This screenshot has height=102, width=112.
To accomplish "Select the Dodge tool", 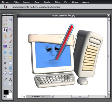I will coord(5,63).
